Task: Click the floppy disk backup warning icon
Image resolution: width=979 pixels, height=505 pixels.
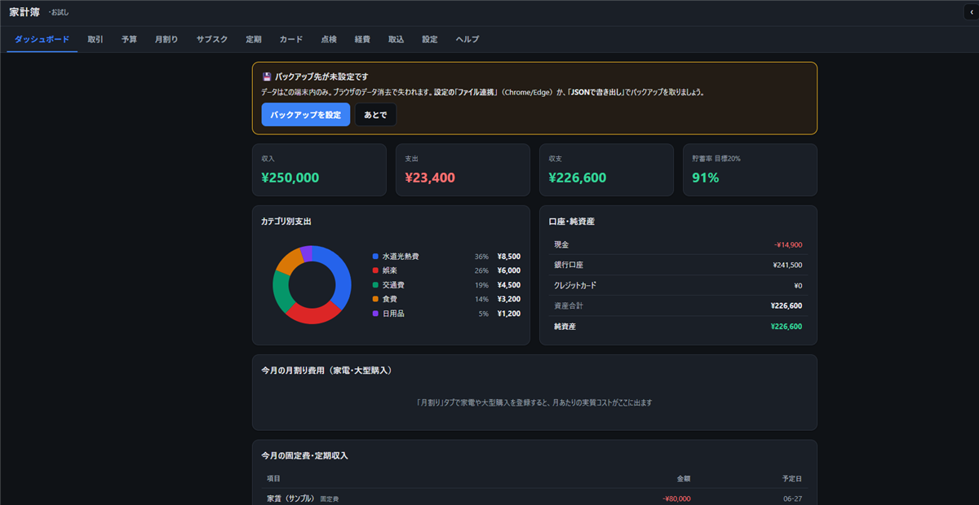Action: 266,77
